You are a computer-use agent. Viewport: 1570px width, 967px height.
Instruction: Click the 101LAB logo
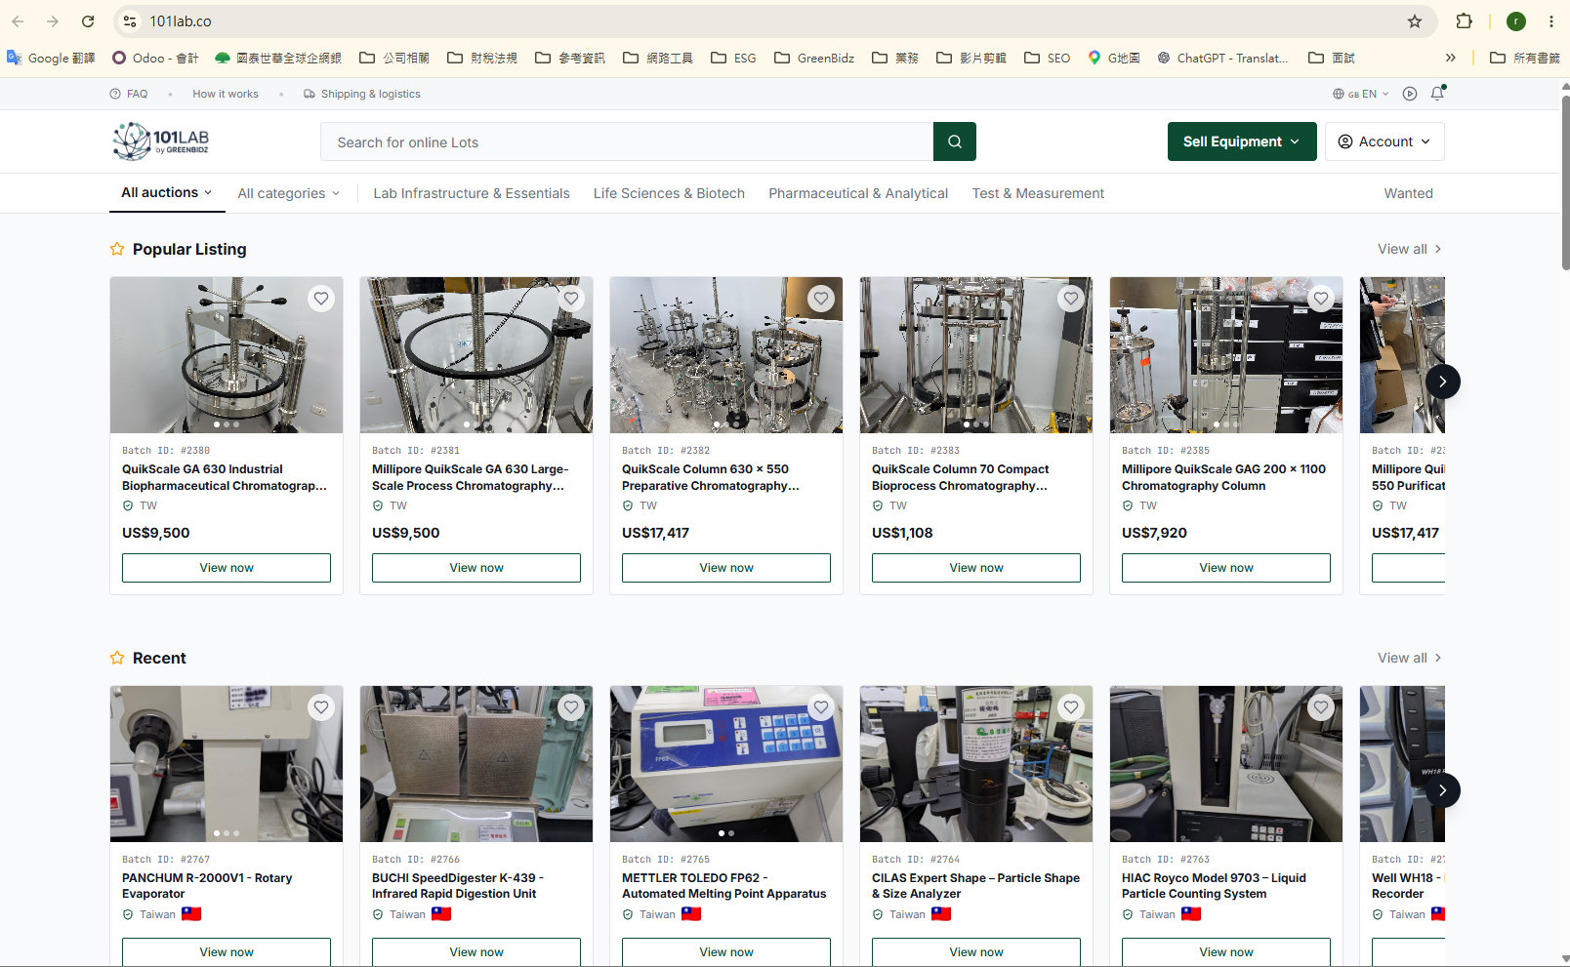pos(161,141)
